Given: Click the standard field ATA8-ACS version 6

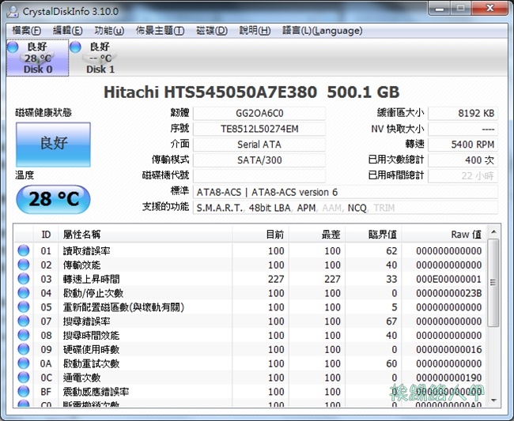Looking at the screenshot, I should [346, 192].
